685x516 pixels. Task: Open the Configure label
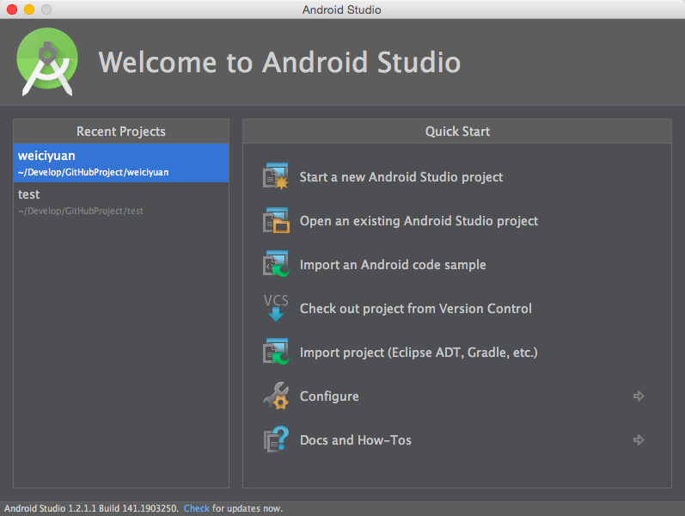(329, 396)
